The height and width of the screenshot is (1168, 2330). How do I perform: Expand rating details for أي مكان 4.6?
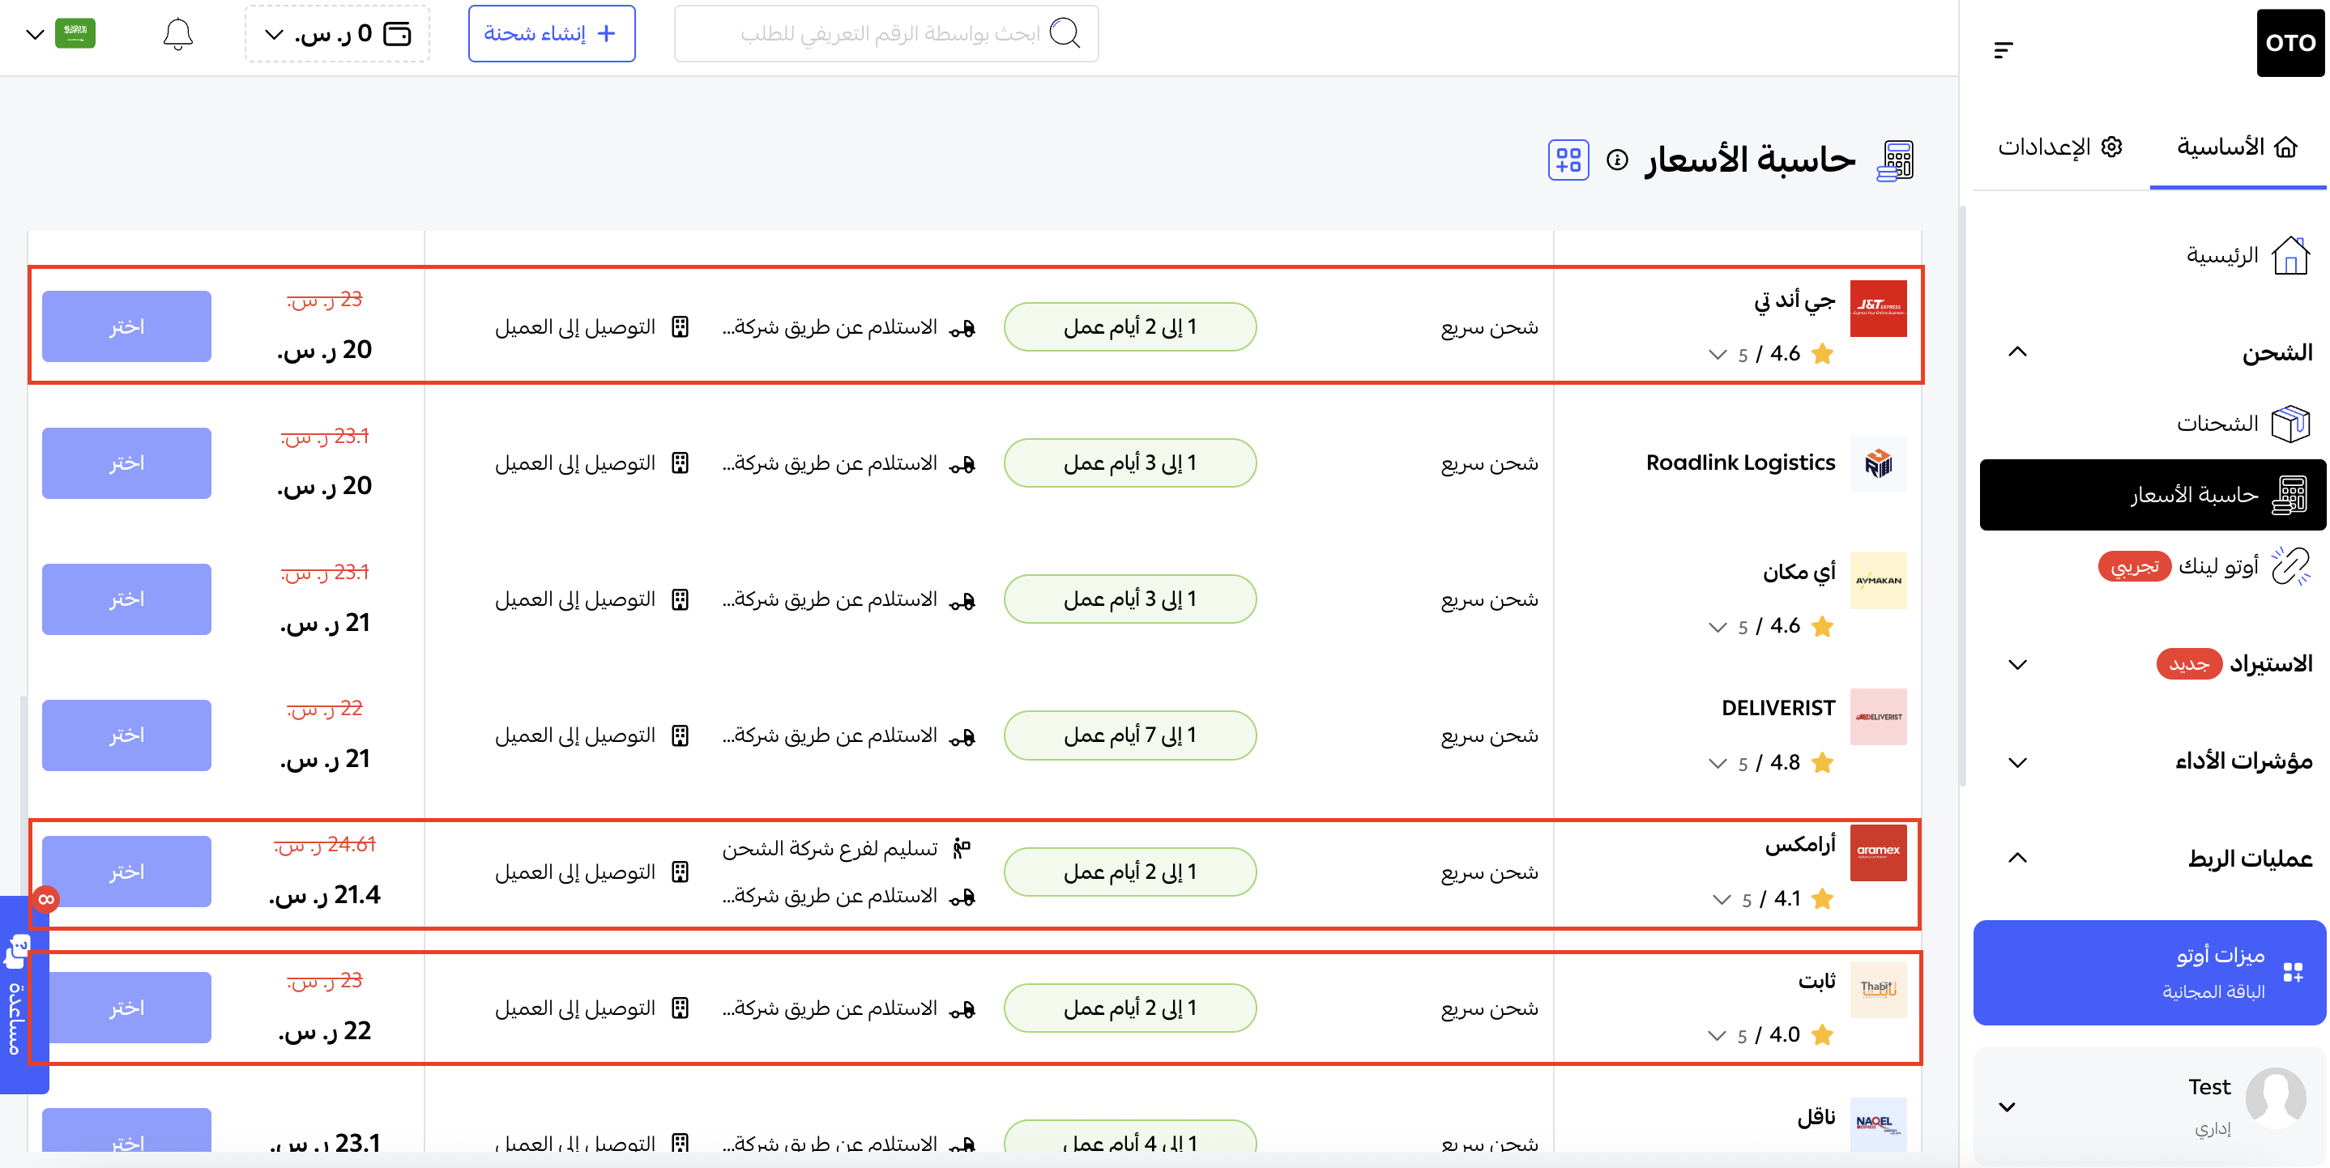tap(1718, 626)
